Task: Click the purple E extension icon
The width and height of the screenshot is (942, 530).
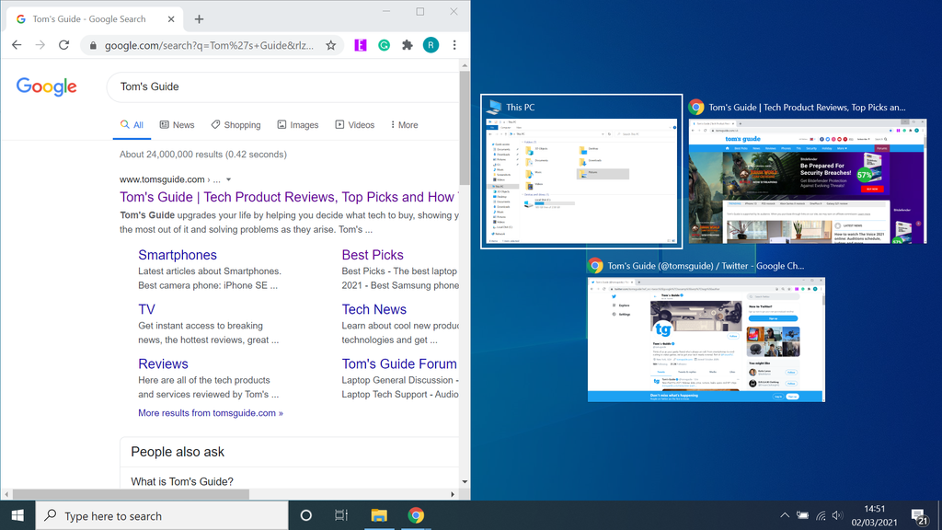Action: [x=360, y=44]
